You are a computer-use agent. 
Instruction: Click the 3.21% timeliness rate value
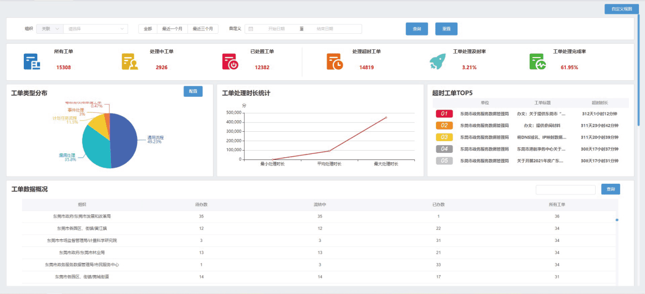(469, 68)
